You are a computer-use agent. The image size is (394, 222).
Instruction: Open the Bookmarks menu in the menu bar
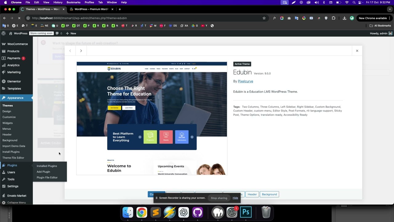coord(73,2)
